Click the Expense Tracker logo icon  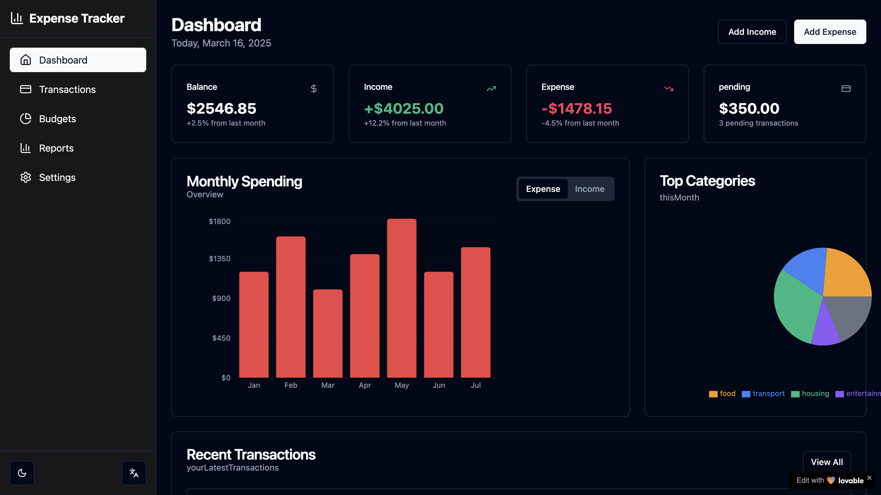point(17,18)
